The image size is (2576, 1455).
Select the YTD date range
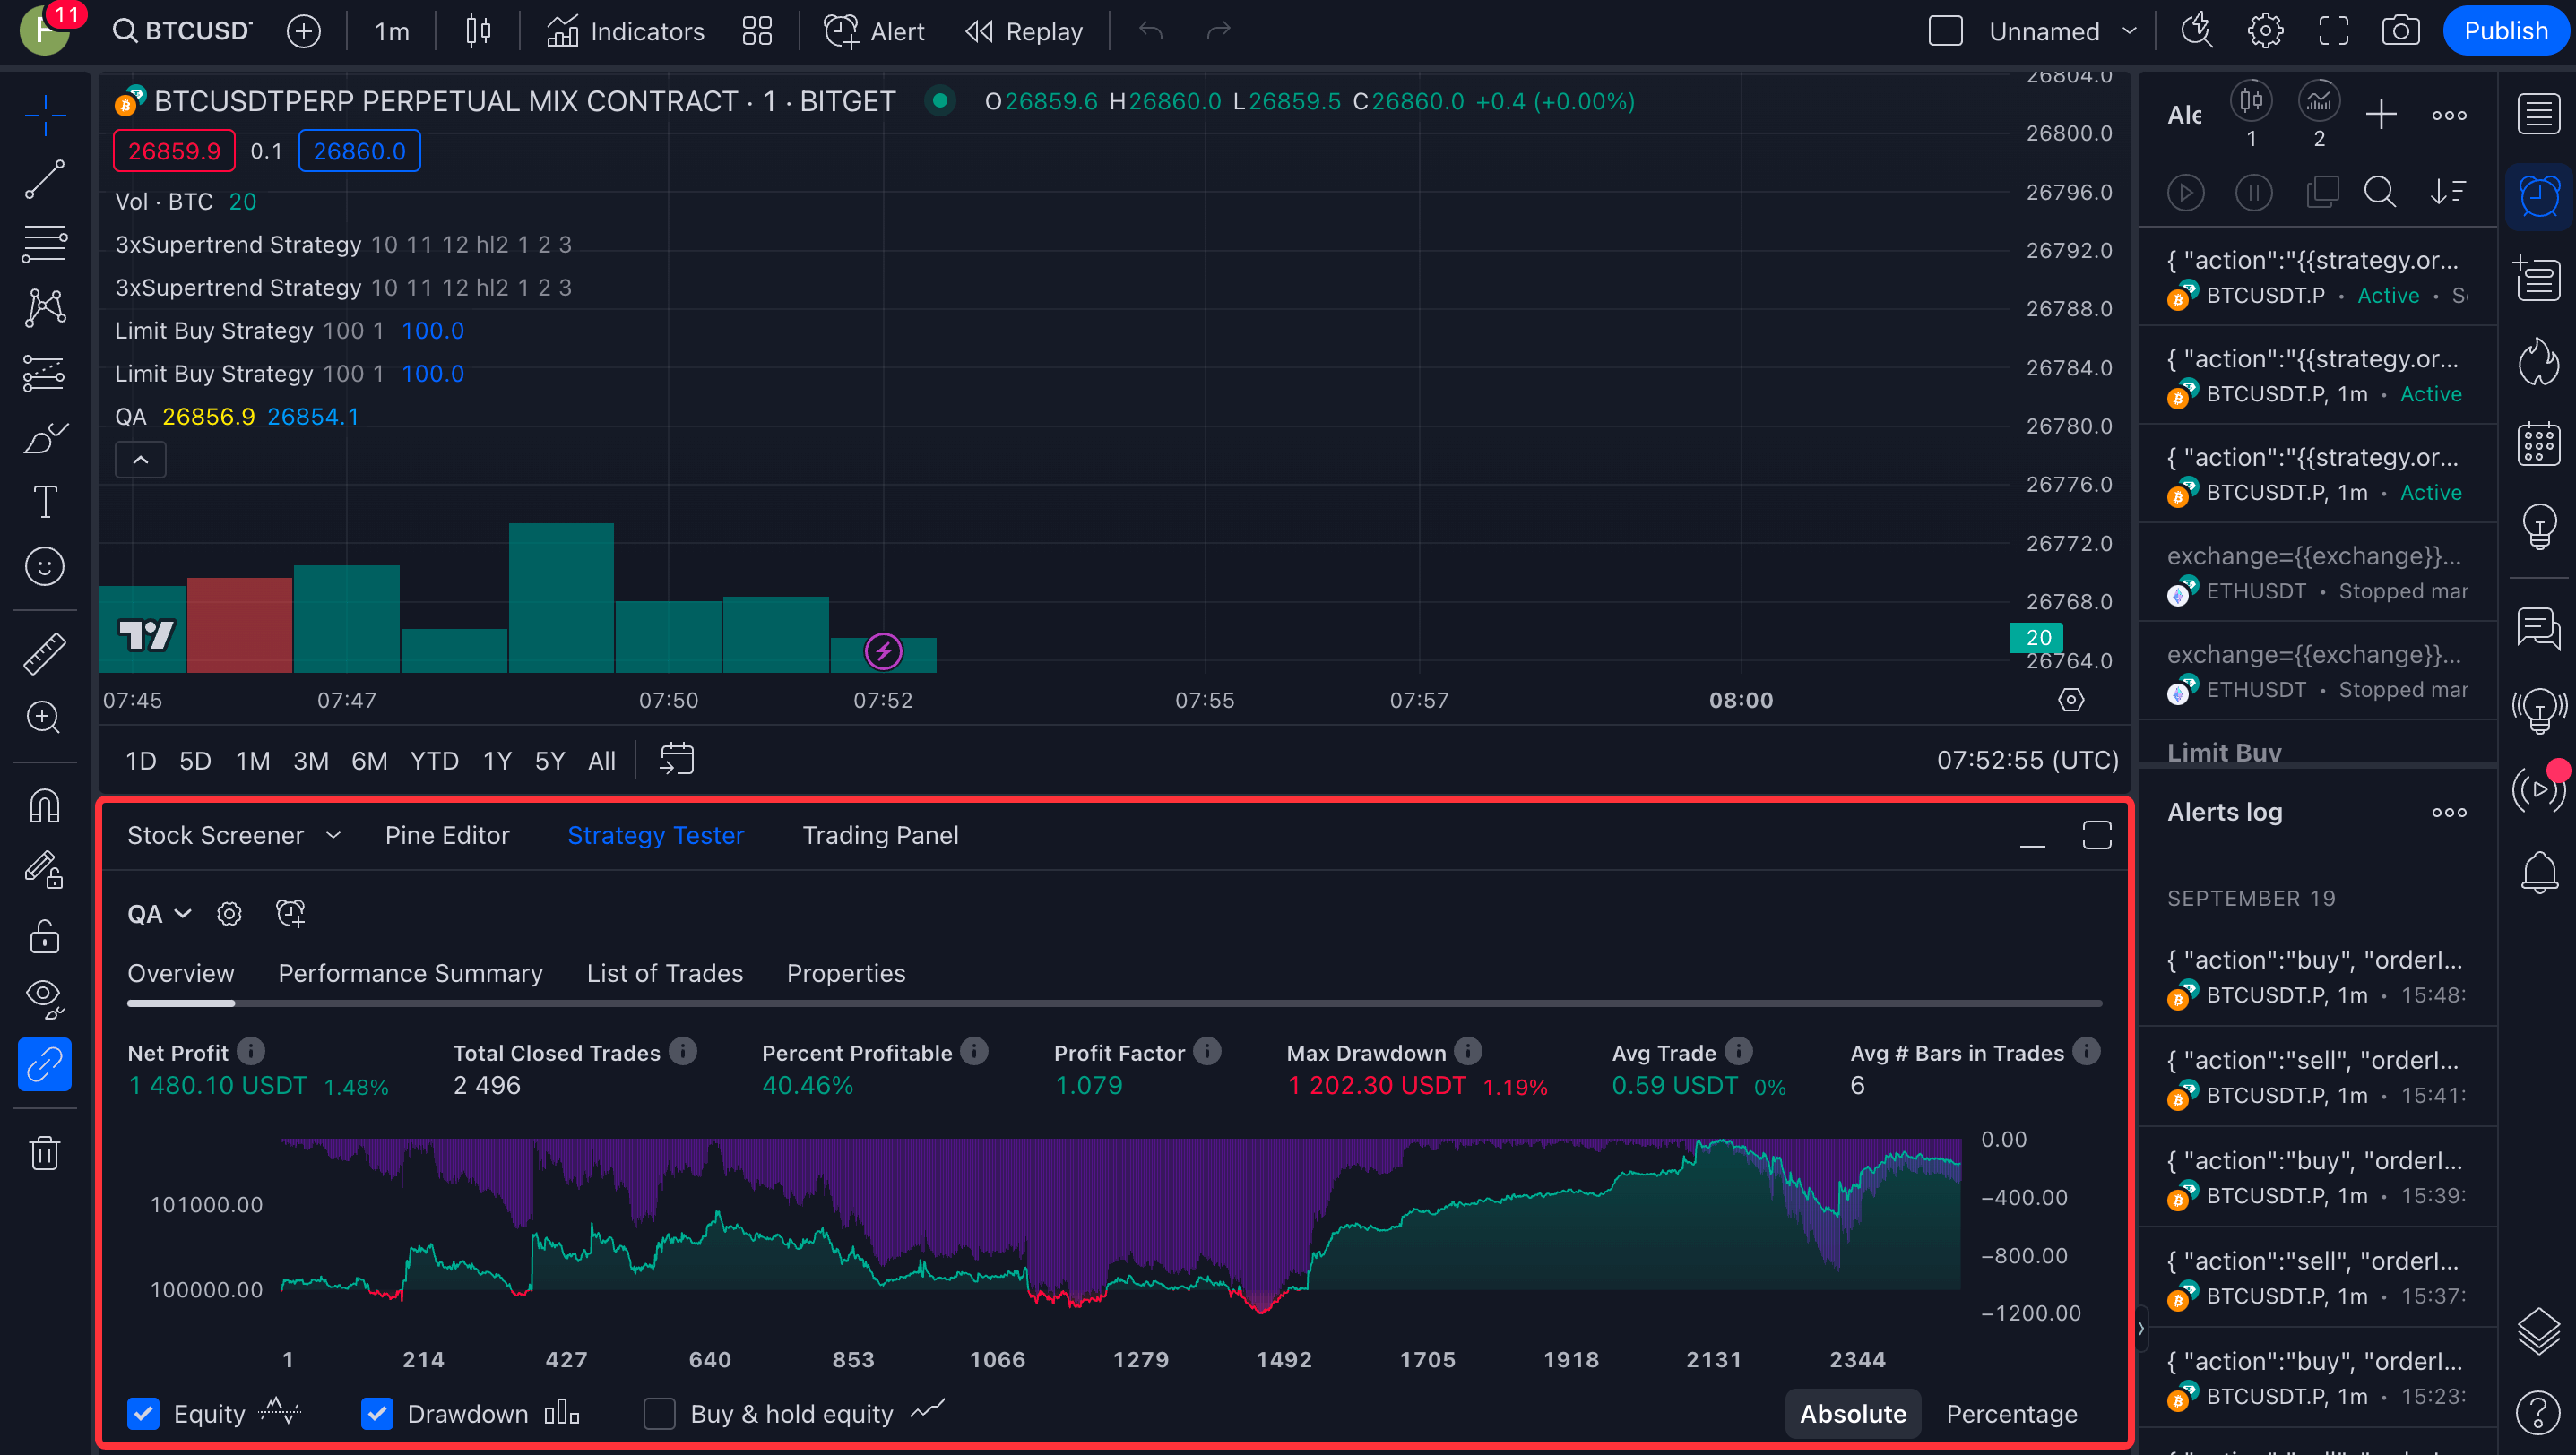[434, 761]
